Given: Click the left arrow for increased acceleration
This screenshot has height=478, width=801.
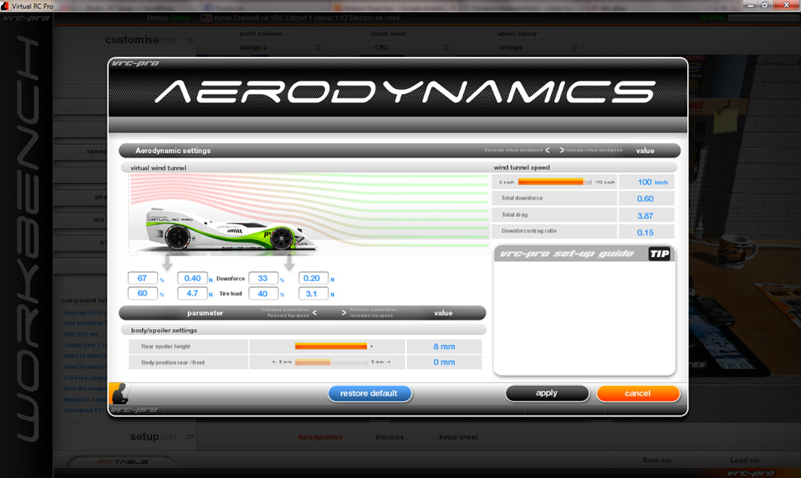Looking at the screenshot, I should (x=315, y=312).
